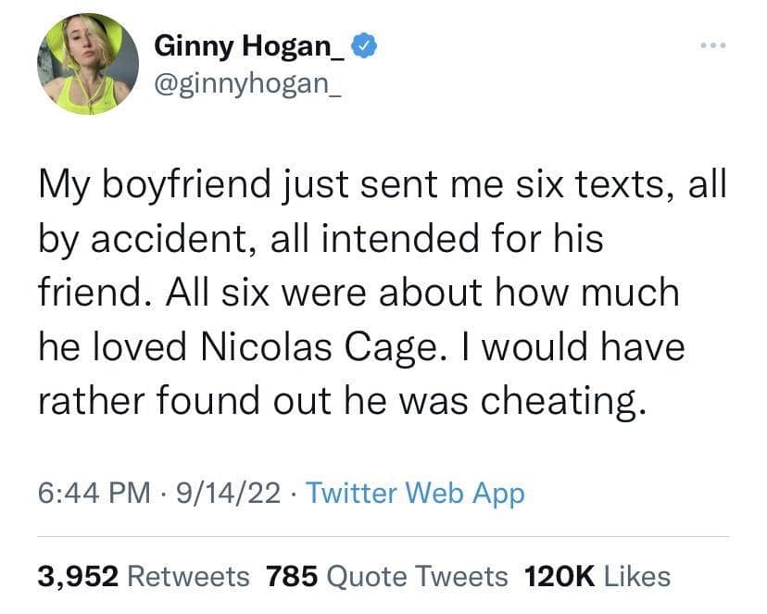
Task: Open the 785 Quote Tweets list
Action: tap(386, 576)
